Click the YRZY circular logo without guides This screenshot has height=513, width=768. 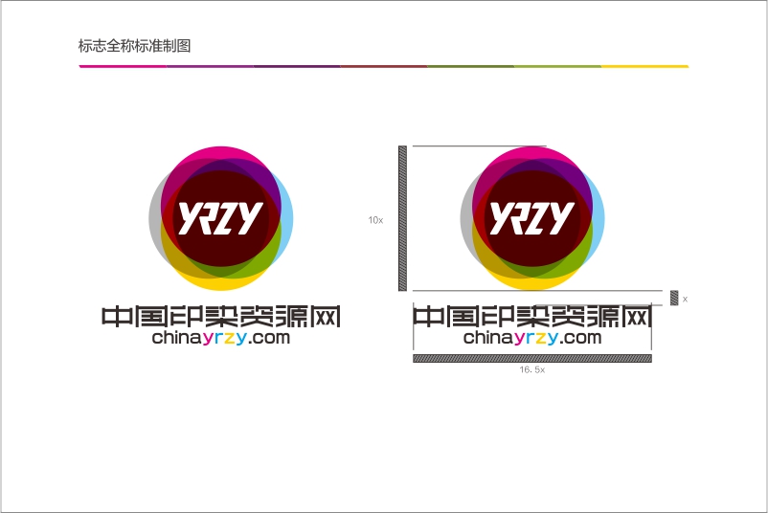pos(221,218)
